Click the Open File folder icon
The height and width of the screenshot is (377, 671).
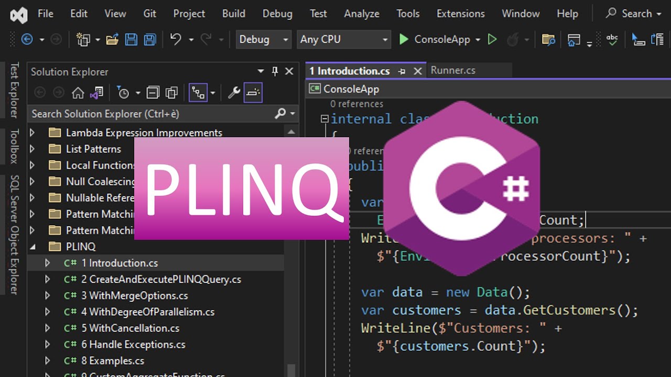pos(112,39)
